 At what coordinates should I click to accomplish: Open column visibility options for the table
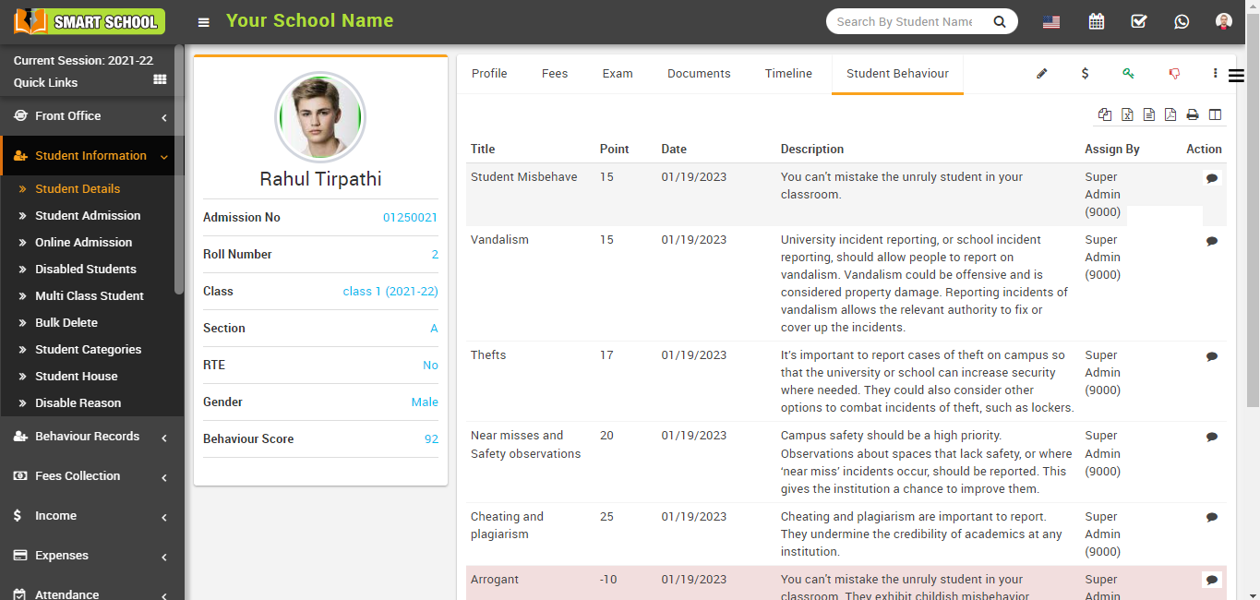click(1215, 114)
